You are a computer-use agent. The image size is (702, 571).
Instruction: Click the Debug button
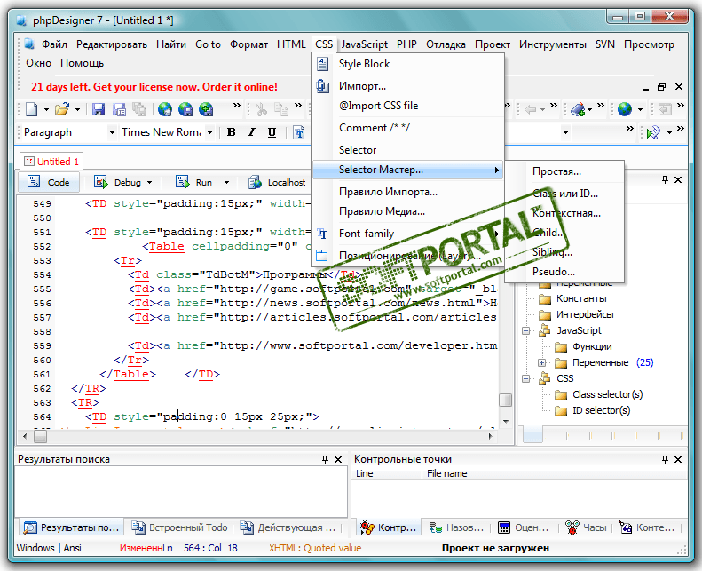coord(119,182)
